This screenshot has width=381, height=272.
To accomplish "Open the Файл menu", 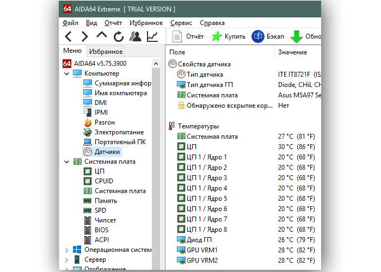I will [x=70, y=23].
